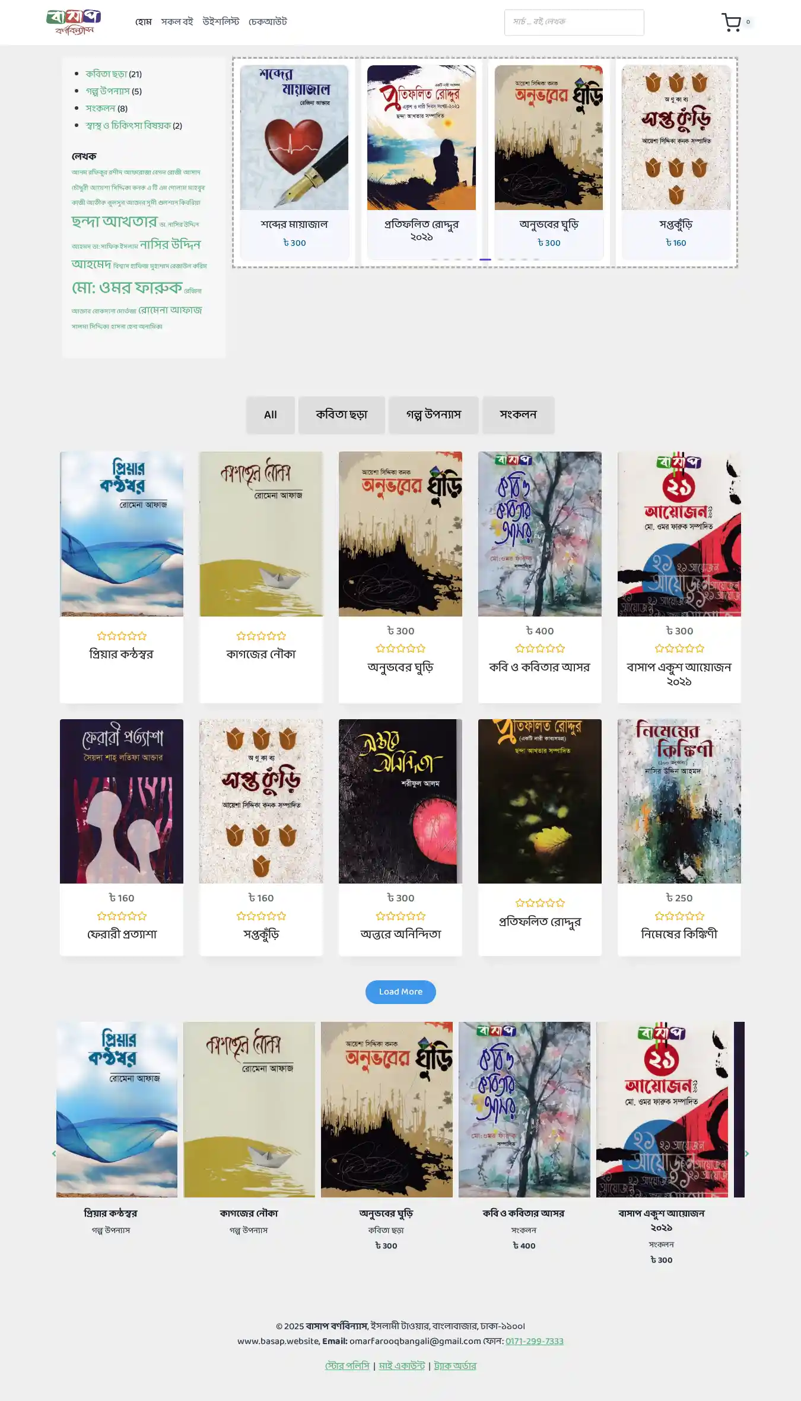Go to উইশলিস্ট menu item
Image resolution: width=801 pixels, height=1401 pixels.
pyautogui.click(x=221, y=22)
